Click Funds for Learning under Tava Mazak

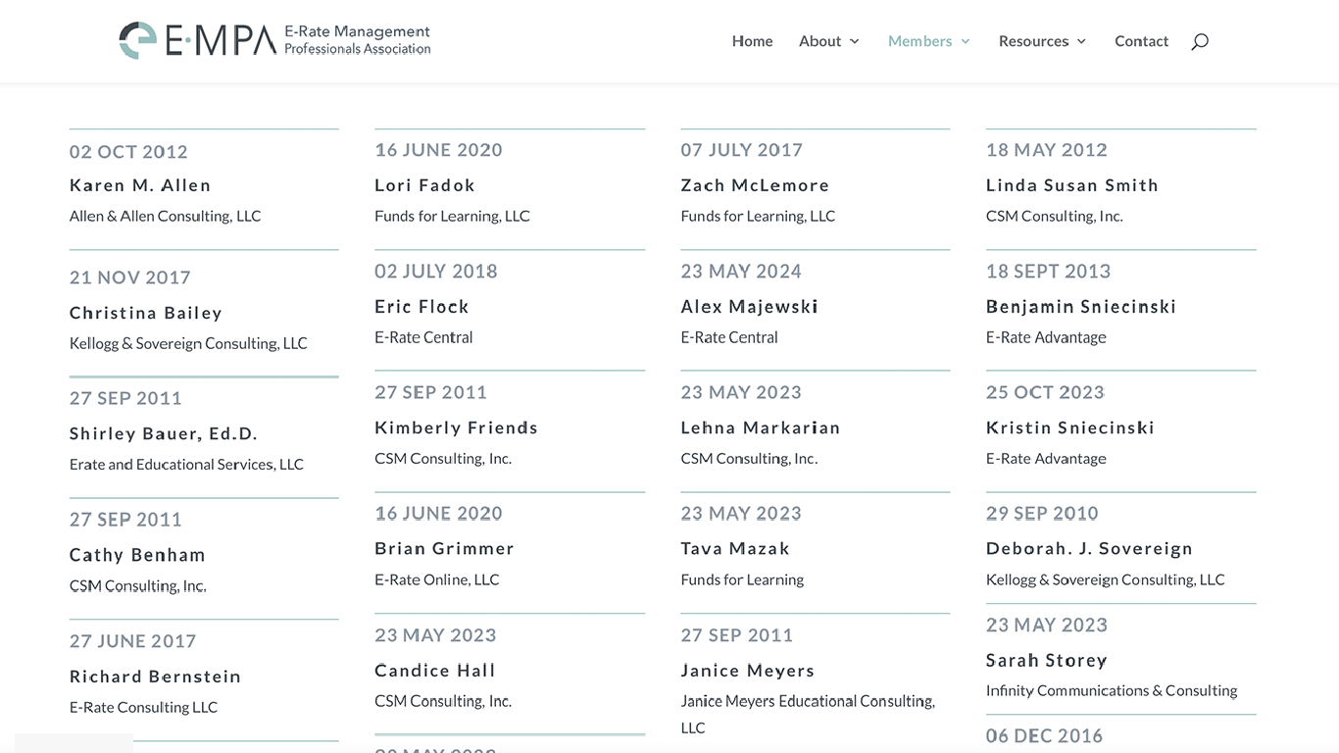(742, 579)
